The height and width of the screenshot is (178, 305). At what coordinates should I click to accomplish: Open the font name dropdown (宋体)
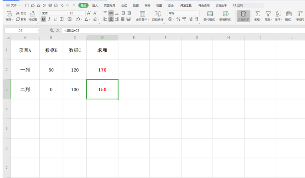pyautogui.click(x=67, y=13)
